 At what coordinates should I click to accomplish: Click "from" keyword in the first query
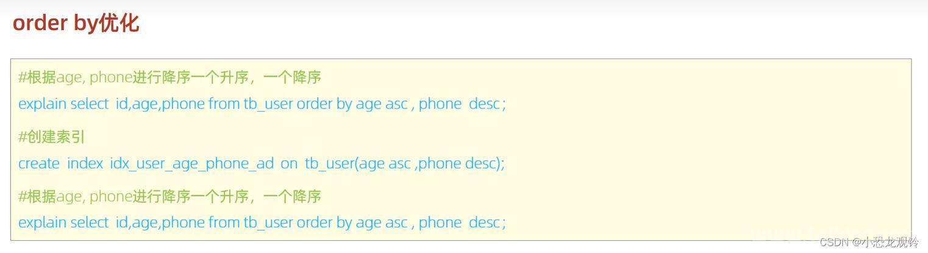tap(224, 104)
